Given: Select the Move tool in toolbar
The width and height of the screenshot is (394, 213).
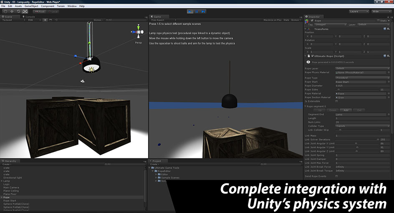Looking at the screenshot, I should pyautogui.click(x=12, y=12).
